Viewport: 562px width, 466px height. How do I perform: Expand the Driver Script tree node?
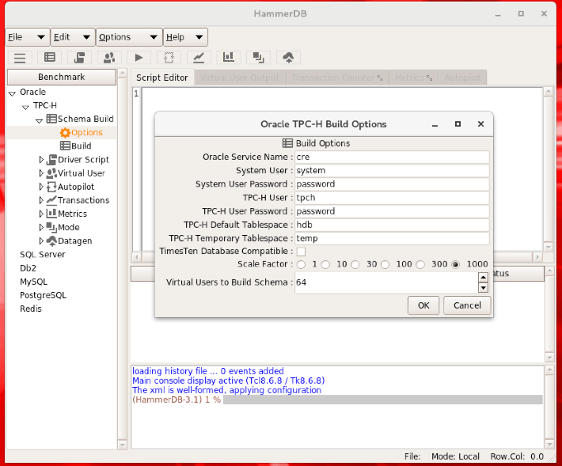tap(41, 160)
